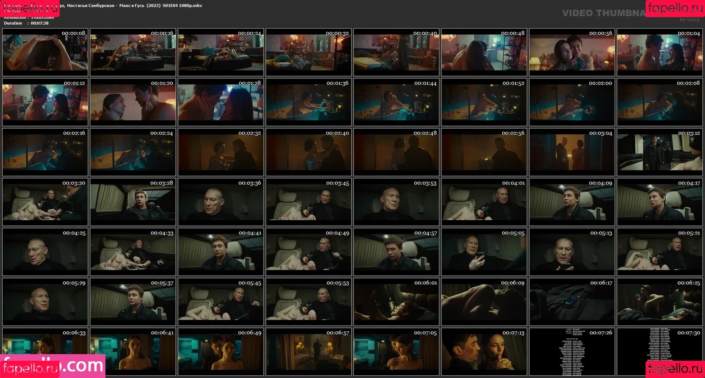This screenshot has width=705, height=378.
Task: Click the frame labeled 00:01:20
Action: (133, 102)
